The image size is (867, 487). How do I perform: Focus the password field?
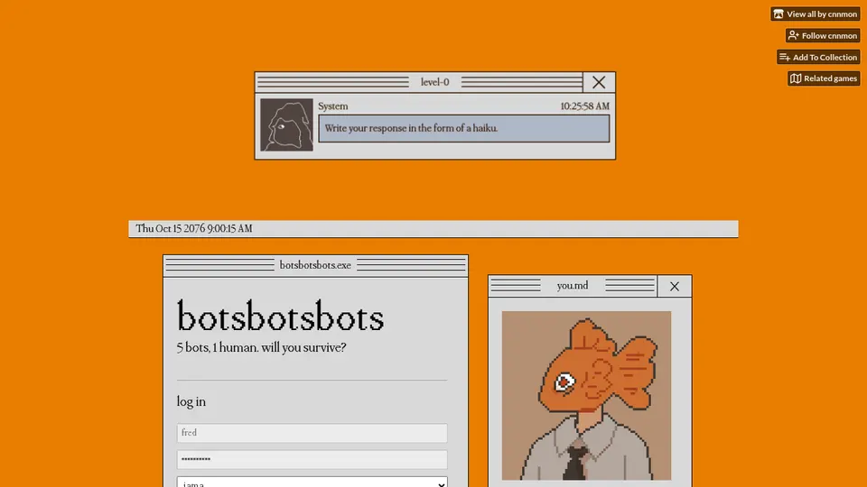pyautogui.click(x=312, y=459)
